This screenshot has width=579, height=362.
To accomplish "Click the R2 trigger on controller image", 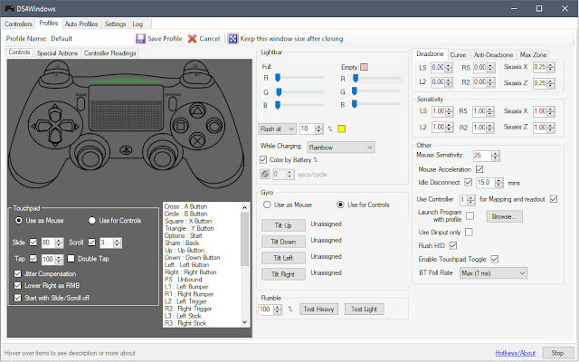I will pyautogui.click(x=195, y=66).
